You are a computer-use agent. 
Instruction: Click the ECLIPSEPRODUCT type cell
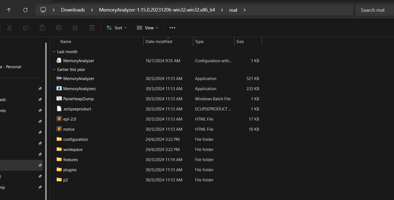coord(213,109)
